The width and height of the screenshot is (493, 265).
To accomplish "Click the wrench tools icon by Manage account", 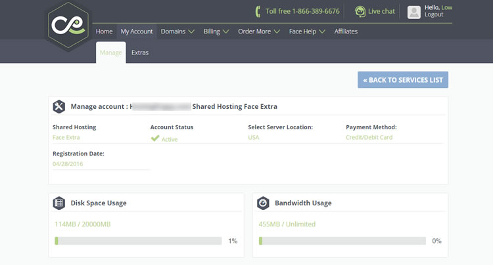I will click(x=59, y=106).
